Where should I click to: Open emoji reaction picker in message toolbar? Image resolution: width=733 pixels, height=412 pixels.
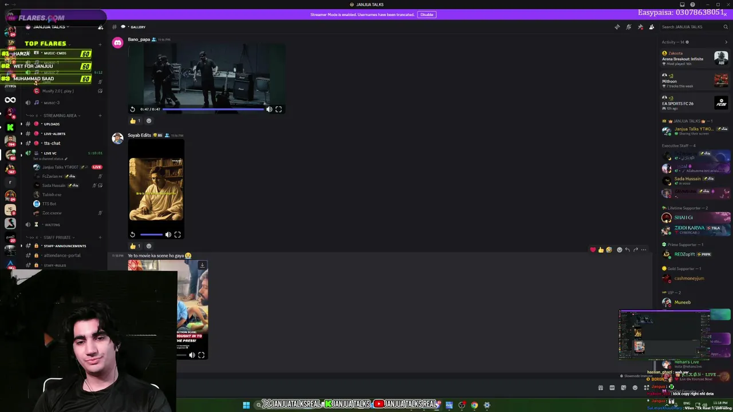620,250
